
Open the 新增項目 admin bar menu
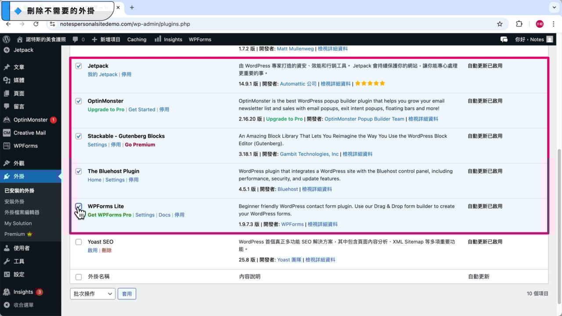[x=106, y=39]
